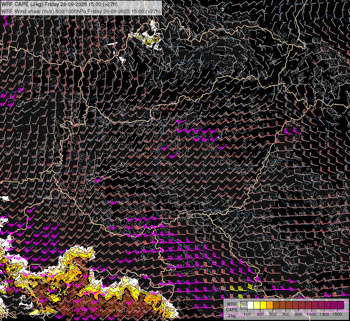Click the first transparent gray legend swatch
This screenshot has height=321, width=350.
pyautogui.click(x=244, y=305)
